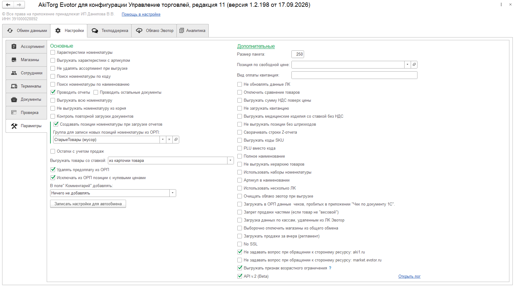Image resolution: width=514 pixels, height=286 pixels.
Task: Click the Открыть лог link
Action: [409, 276]
